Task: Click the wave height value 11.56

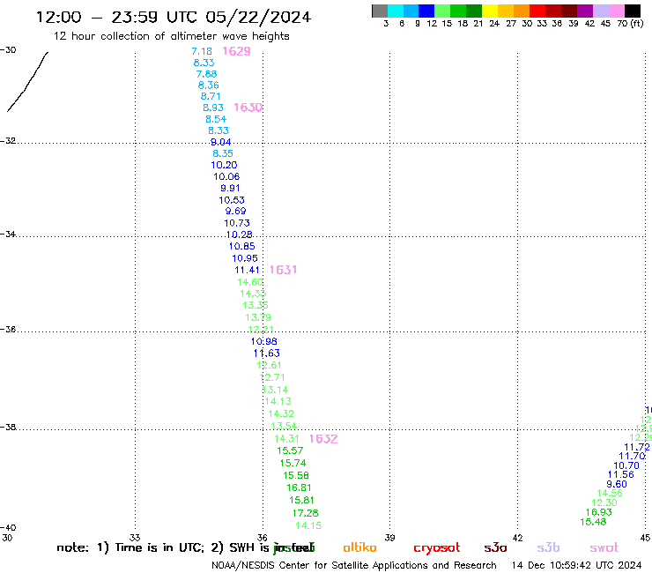Action: 621,474
